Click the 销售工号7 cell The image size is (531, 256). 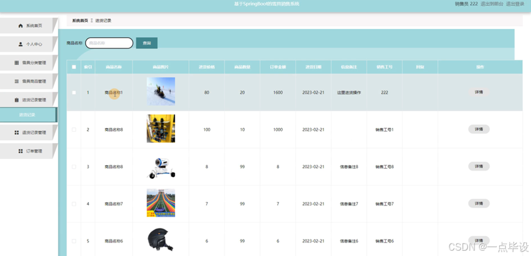(384, 204)
